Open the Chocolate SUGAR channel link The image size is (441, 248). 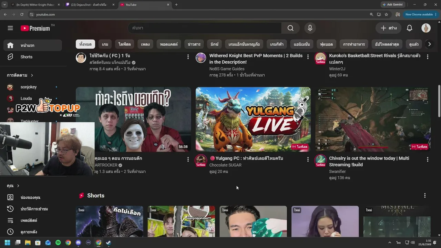225,165
